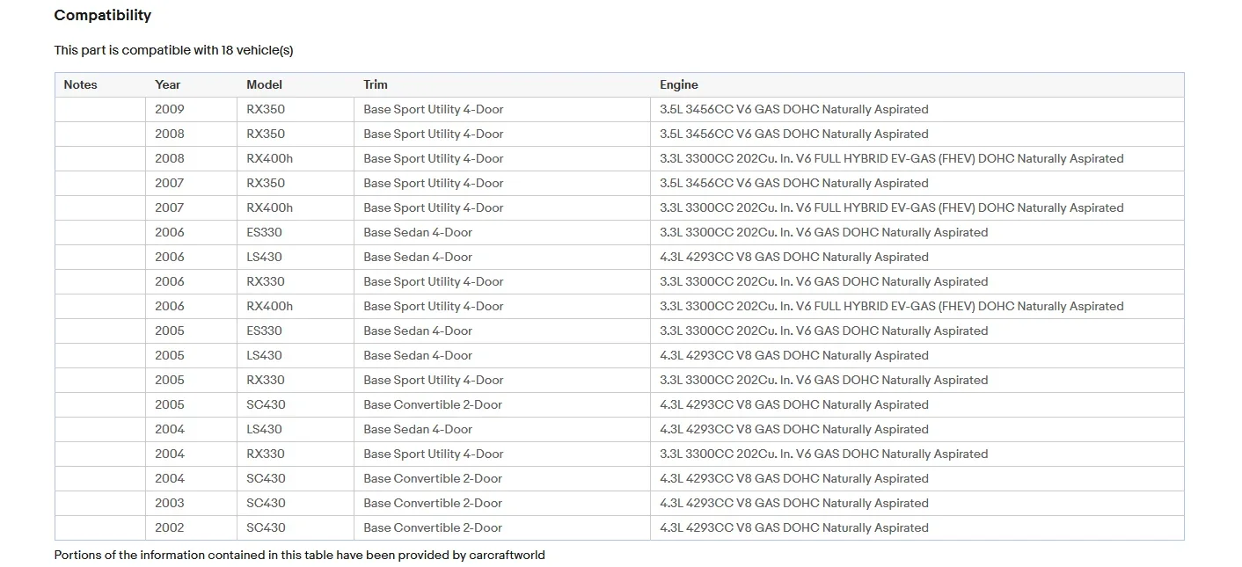
Task: Click the RX350 model cell in 2008 row
Action: click(x=296, y=134)
